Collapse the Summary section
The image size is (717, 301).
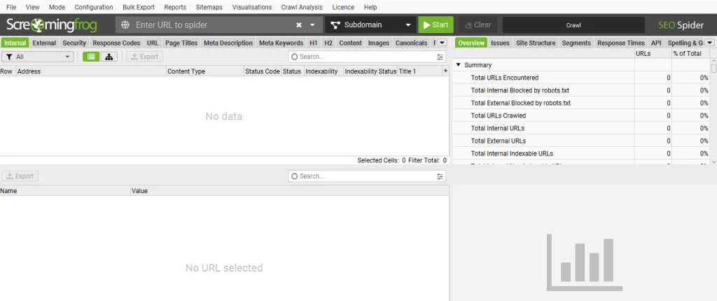458,65
